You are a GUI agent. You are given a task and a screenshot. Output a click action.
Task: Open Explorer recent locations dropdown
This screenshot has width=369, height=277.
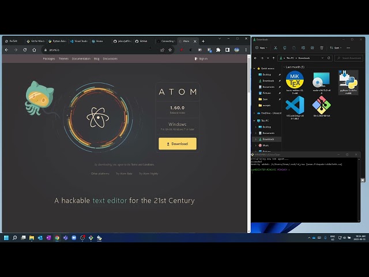[268, 58]
